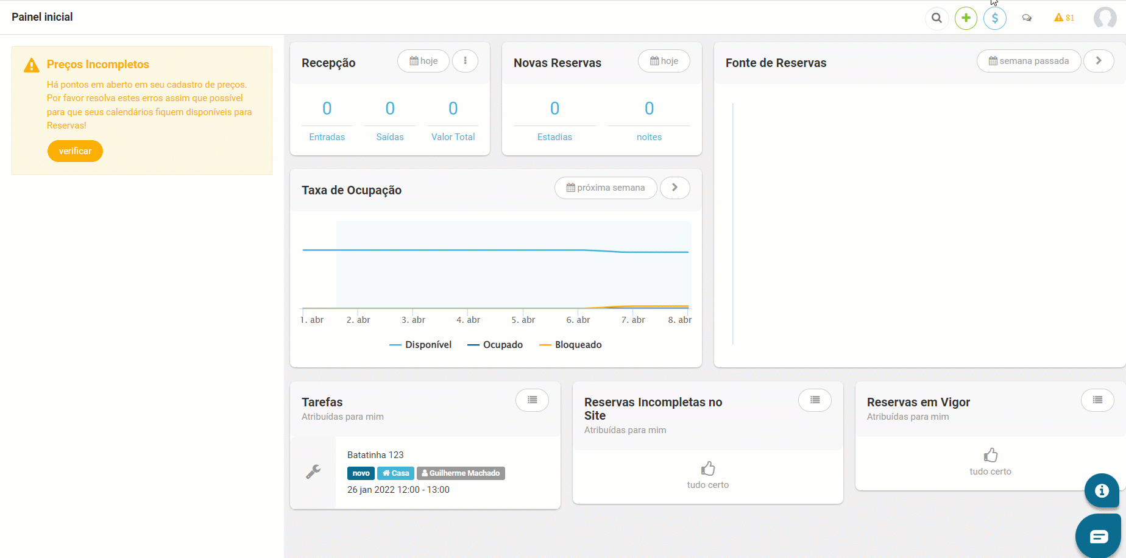Open the live chat support bubble
Viewport: 1126px width, 558px height.
pyautogui.click(x=1099, y=536)
